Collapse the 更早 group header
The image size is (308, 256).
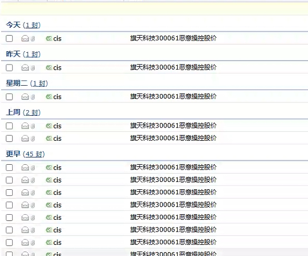pos(13,154)
